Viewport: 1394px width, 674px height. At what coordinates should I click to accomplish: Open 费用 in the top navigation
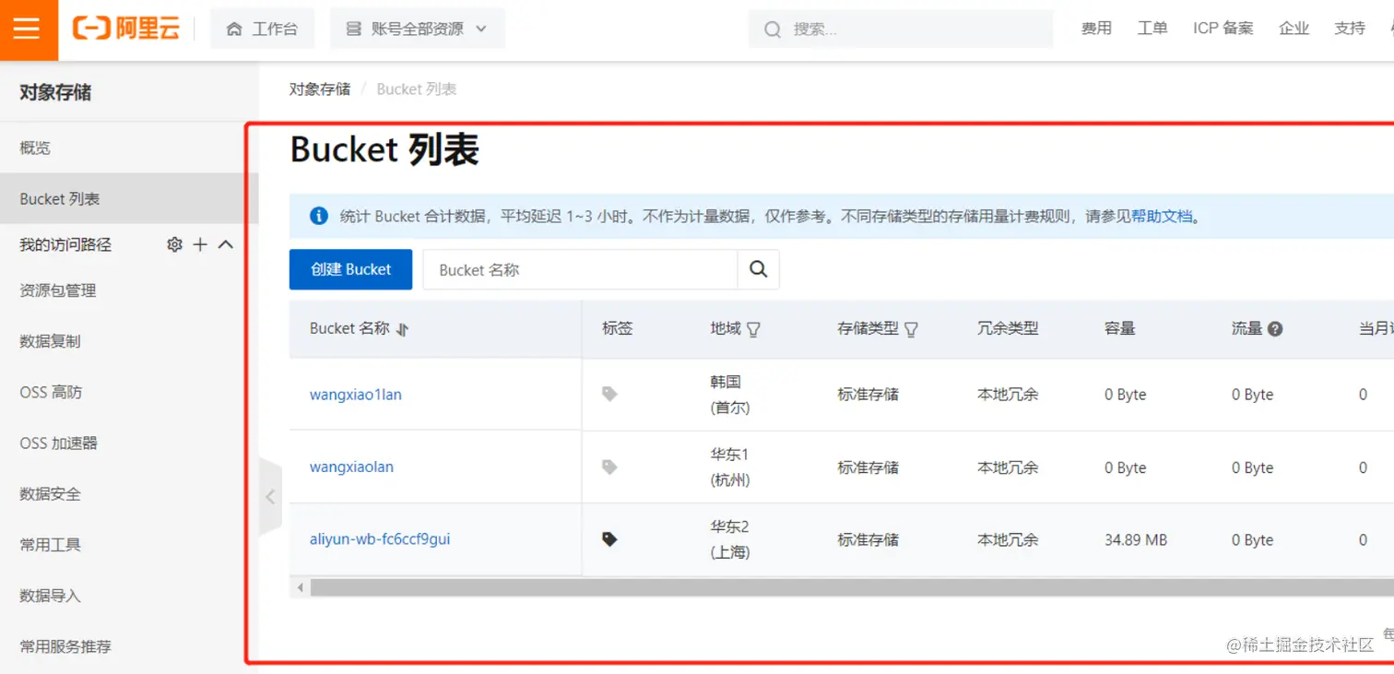[1096, 29]
